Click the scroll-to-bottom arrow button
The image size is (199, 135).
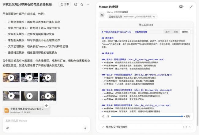tap(46, 105)
